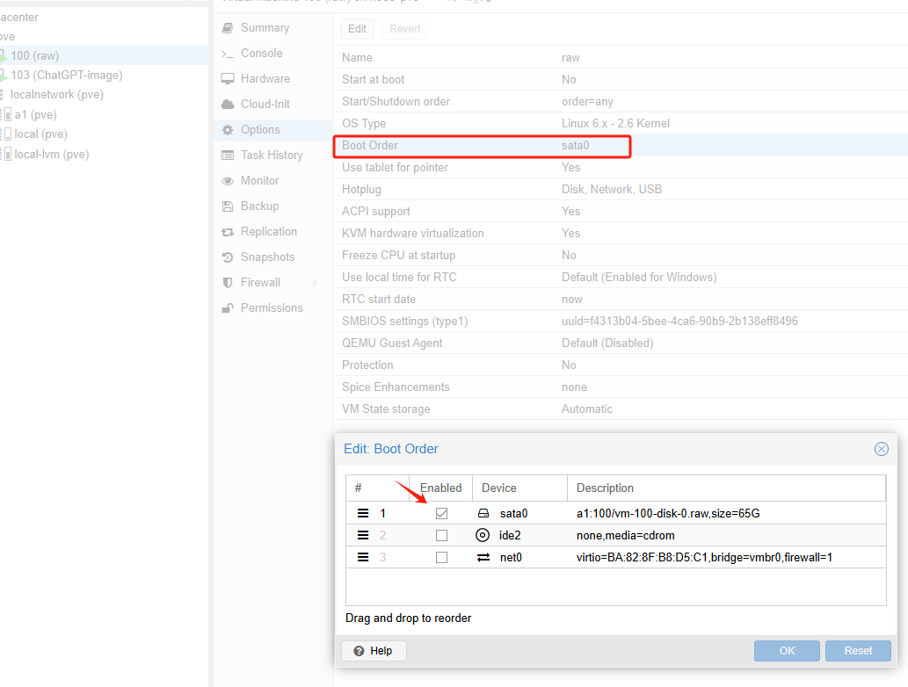908x687 pixels.
Task: Select the Boot Order options row
Action: tap(482, 146)
